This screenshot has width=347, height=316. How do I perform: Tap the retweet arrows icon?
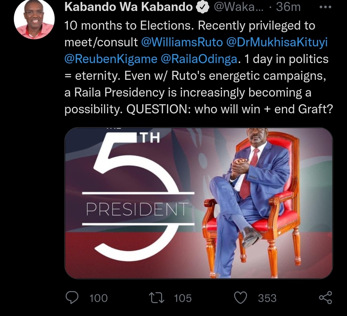(157, 298)
